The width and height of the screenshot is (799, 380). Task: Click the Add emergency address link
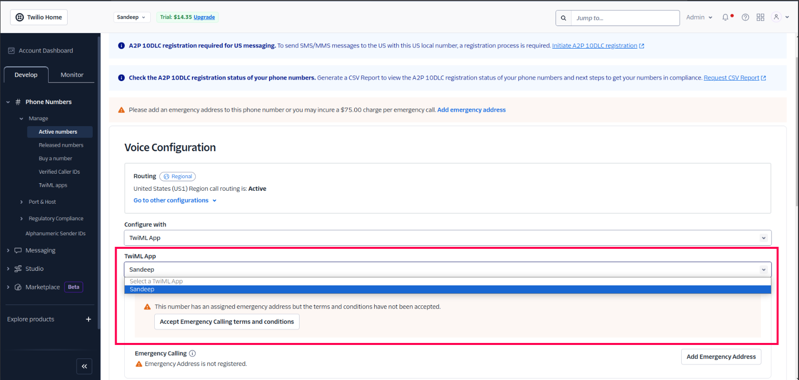(x=471, y=110)
